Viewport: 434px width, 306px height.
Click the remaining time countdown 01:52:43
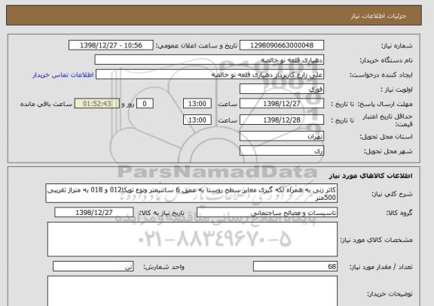(x=97, y=104)
